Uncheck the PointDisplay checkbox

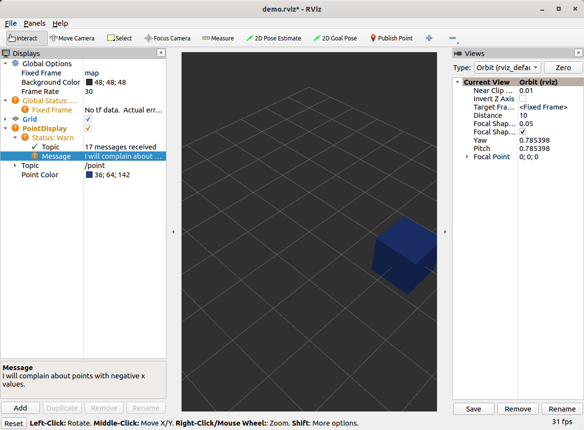88,129
